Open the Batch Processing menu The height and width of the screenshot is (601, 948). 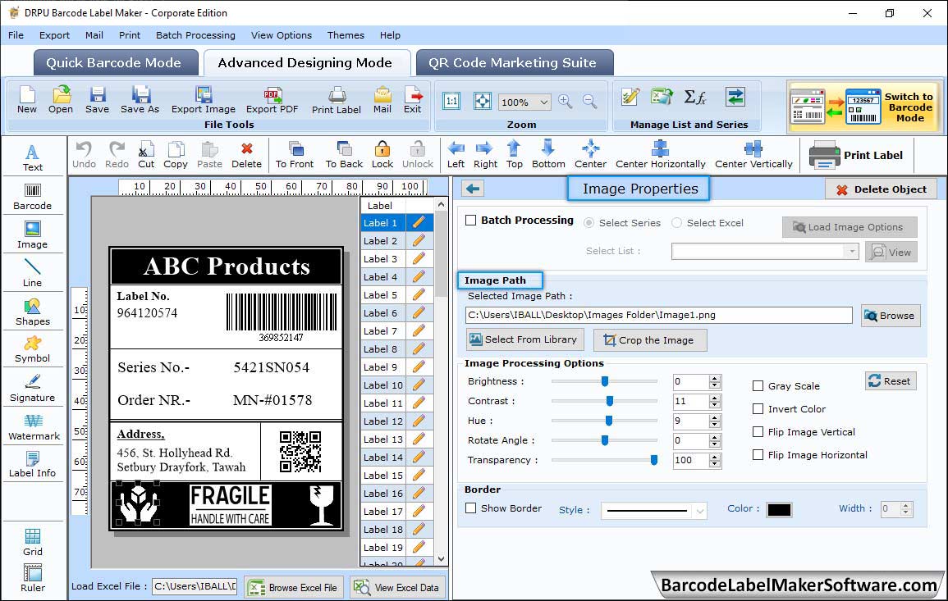[195, 35]
